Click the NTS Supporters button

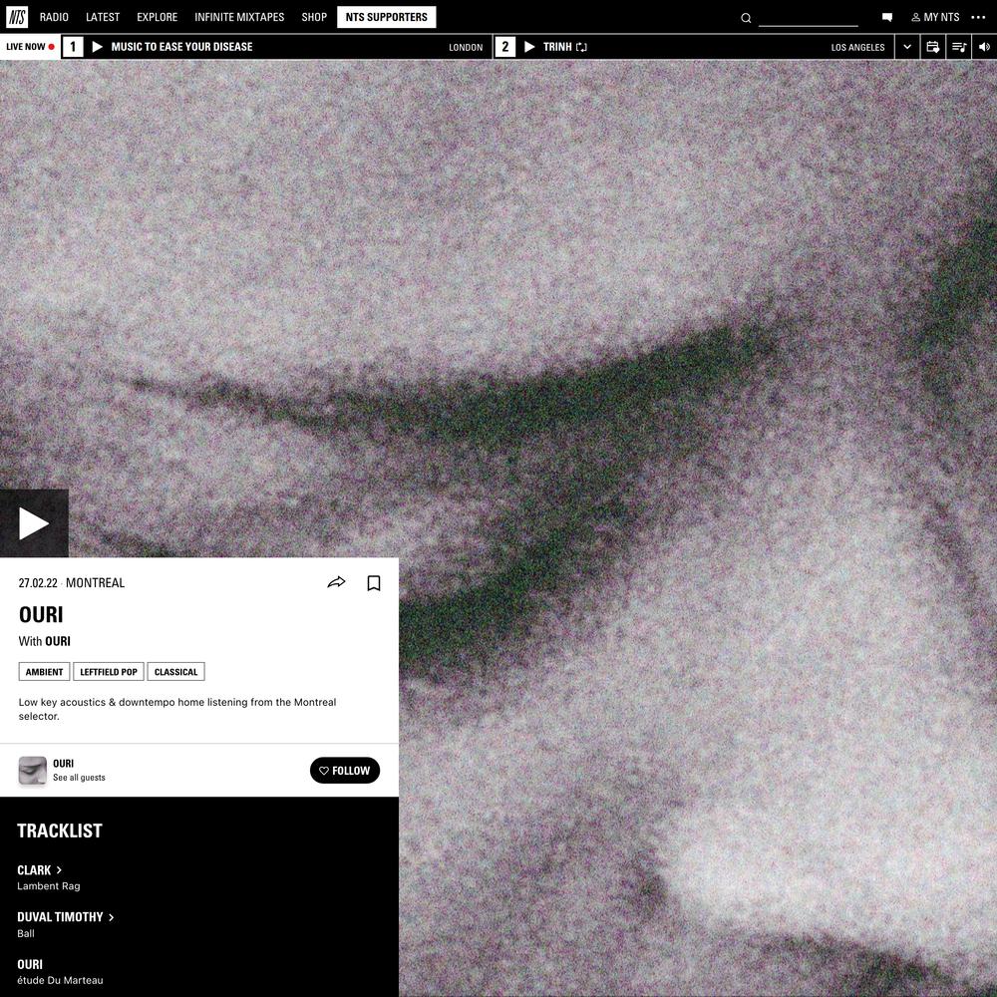387,17
